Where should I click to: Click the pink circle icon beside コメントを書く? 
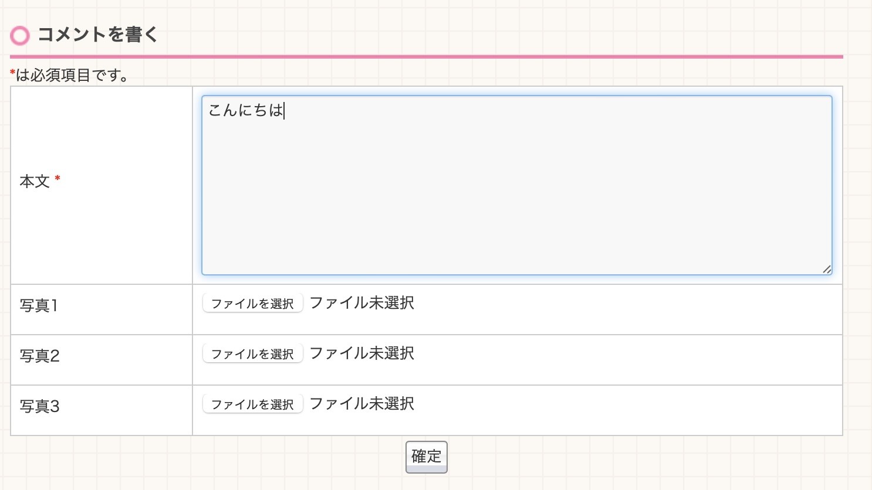click(20, 36)
